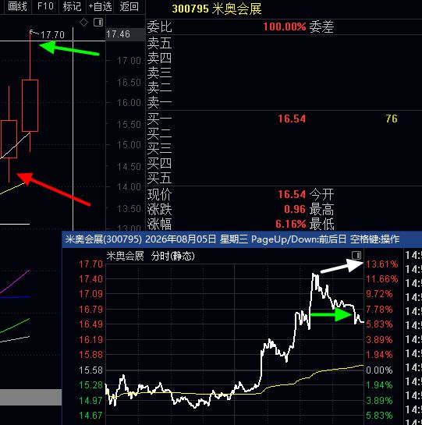Select stock title 300795 米奥会展
This screenshot has height=425, width=422.
217,9
